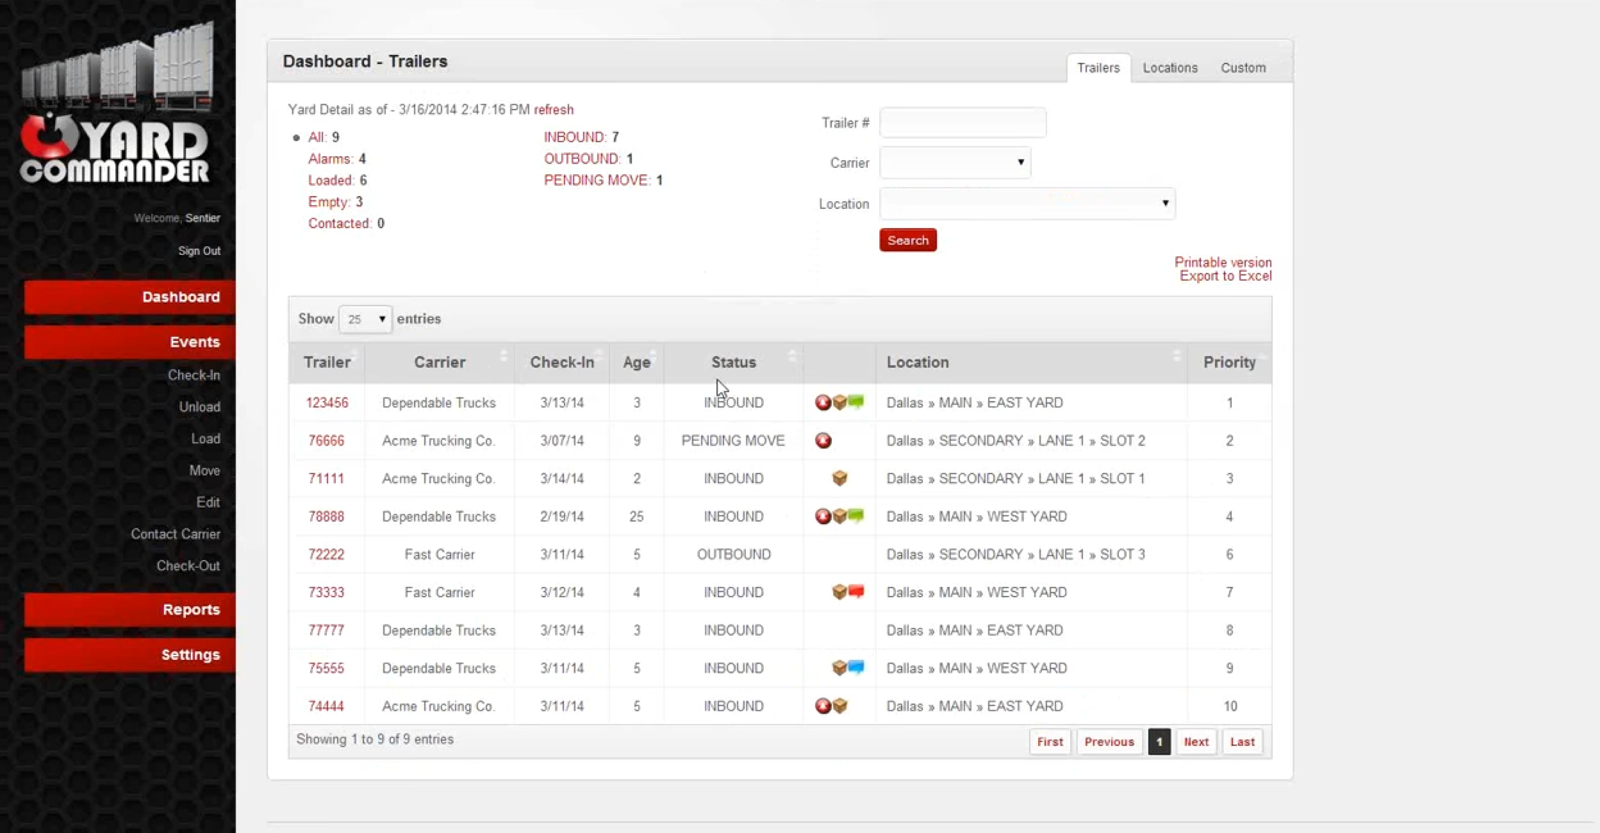This screenshot has width=1600, height=833.
Task: Change Show entries count dropdown
Action: pyautogui.click(x=365, y=319)
